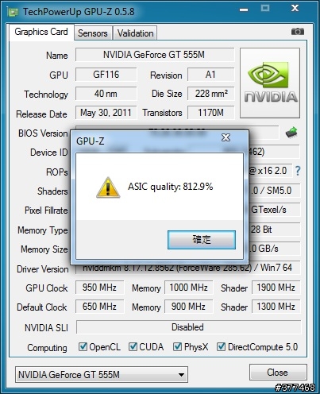Select the Graphics Card tab

(x=41, y=32)
